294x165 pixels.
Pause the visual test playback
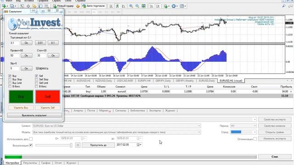click(78, 145)
